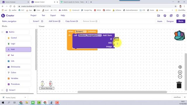
Task: Open the Chrome menu three dots
Action: click(184, 6)
